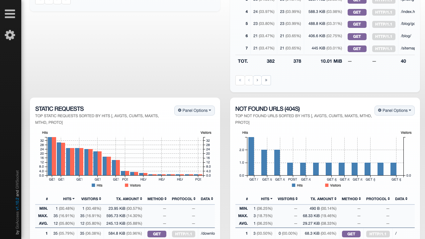Open Panel Options for Static Requests

(x=195, y=111)
